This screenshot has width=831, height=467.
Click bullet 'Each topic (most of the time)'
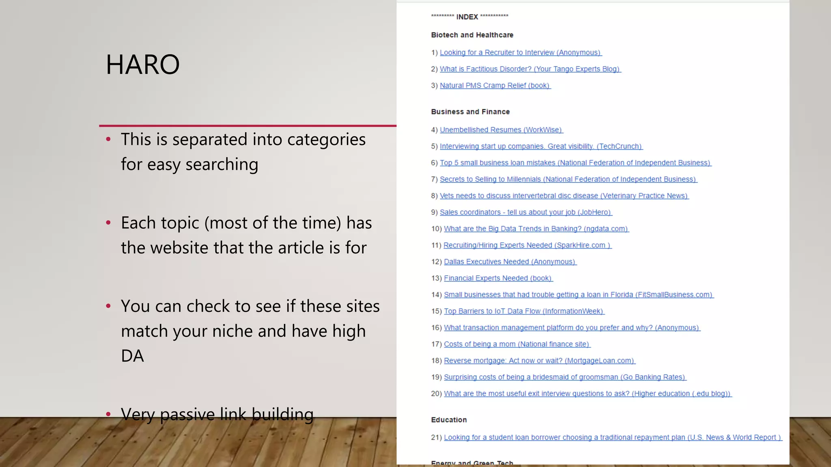tap(247, 235)
